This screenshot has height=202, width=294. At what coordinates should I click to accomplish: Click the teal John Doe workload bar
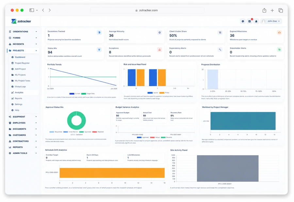pyautogui.click(x=243, y=121)
